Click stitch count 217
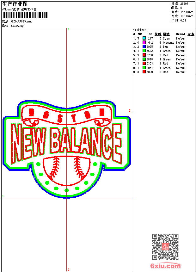The width and height of the screenshot is (196, 272). pos(150,39)
